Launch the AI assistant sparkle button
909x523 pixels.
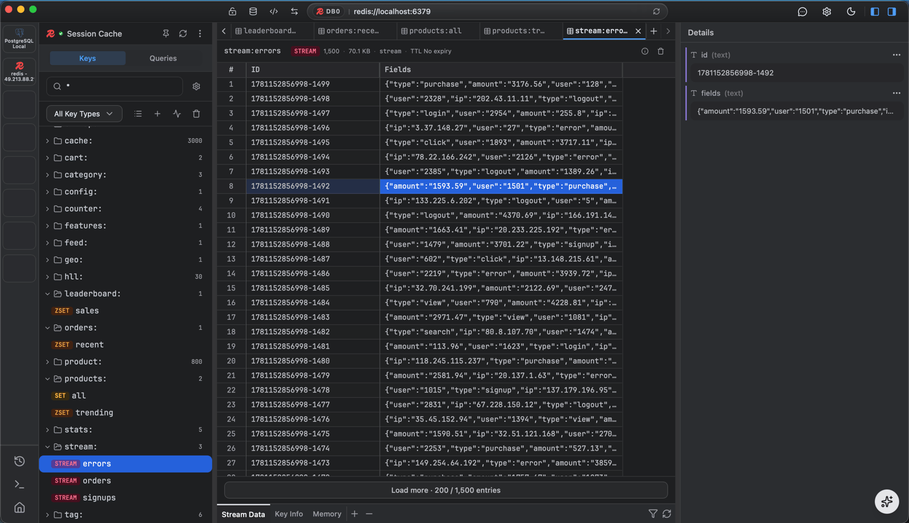click(887, 502)
